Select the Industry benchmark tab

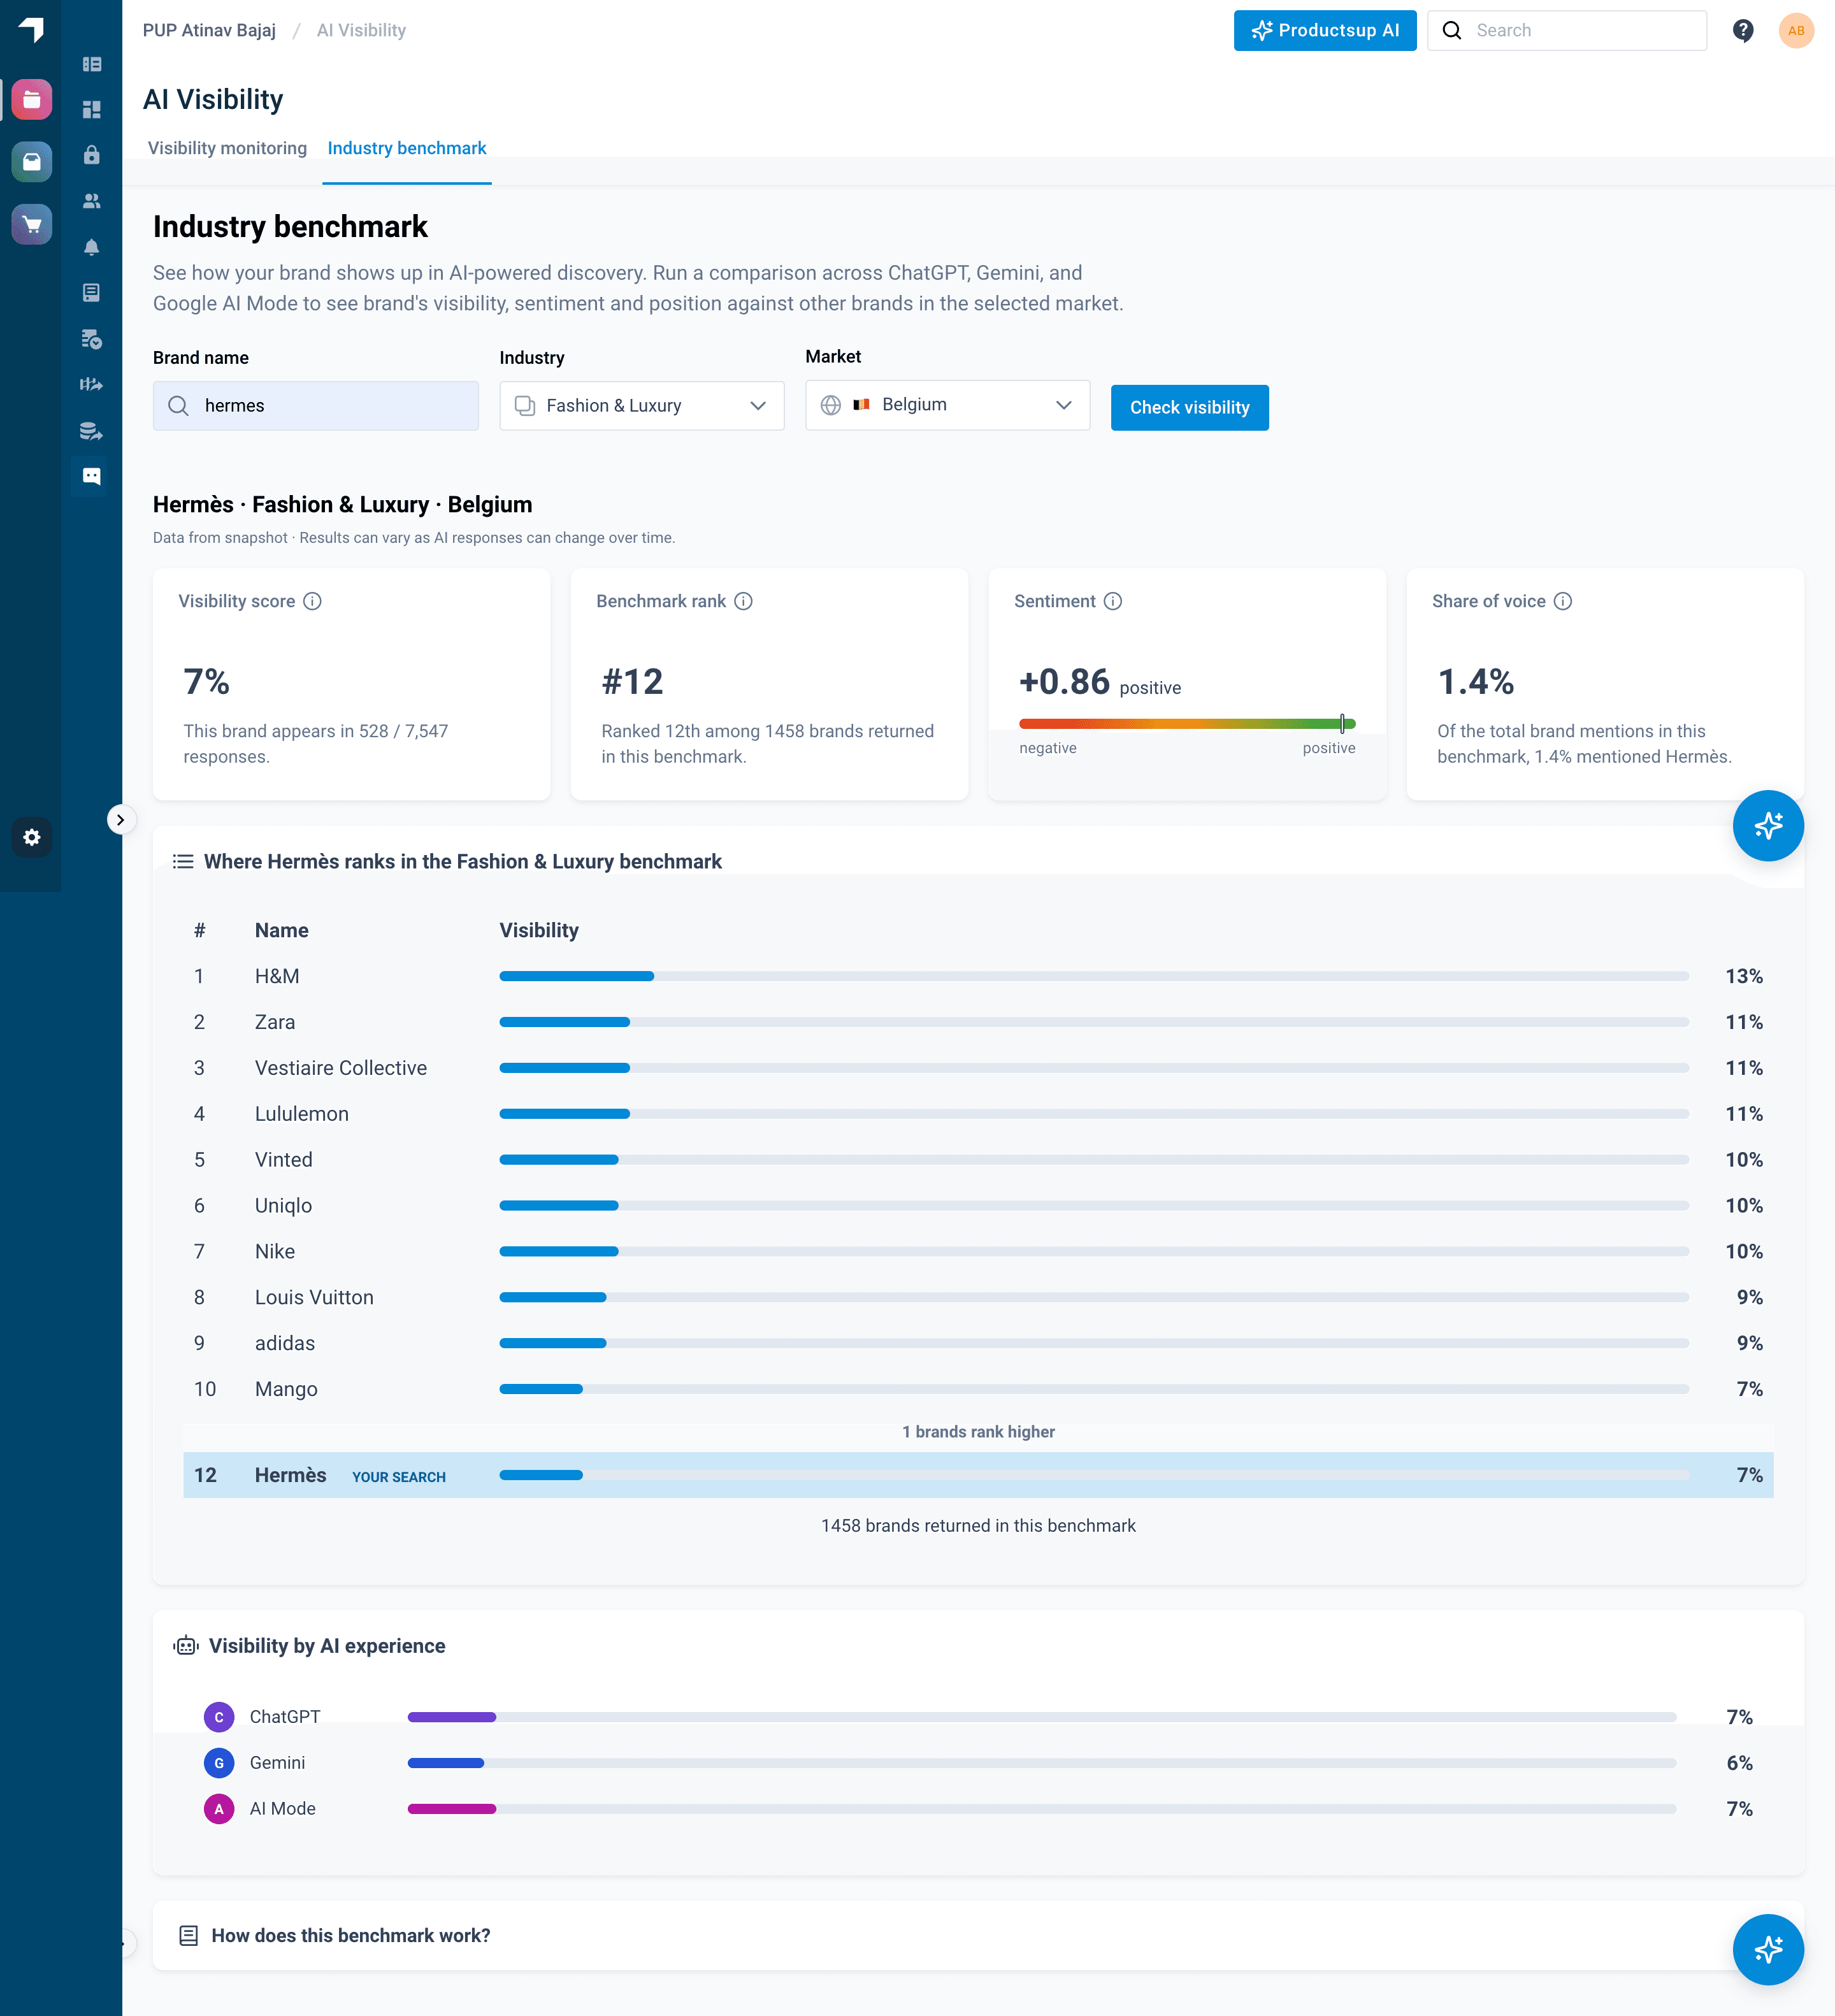tap(407, 148)
